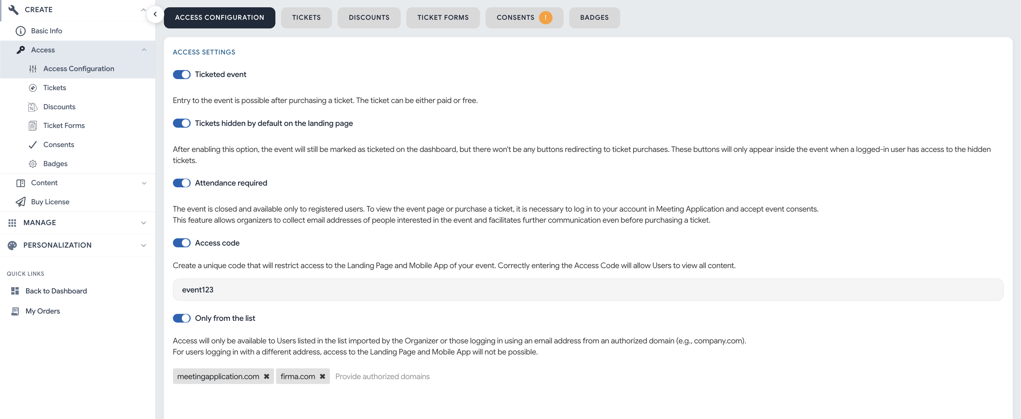Expand the Content section chevron
Image resolution: width=1021 pixels, height=419 pixels.
click(x=144, y=183)
